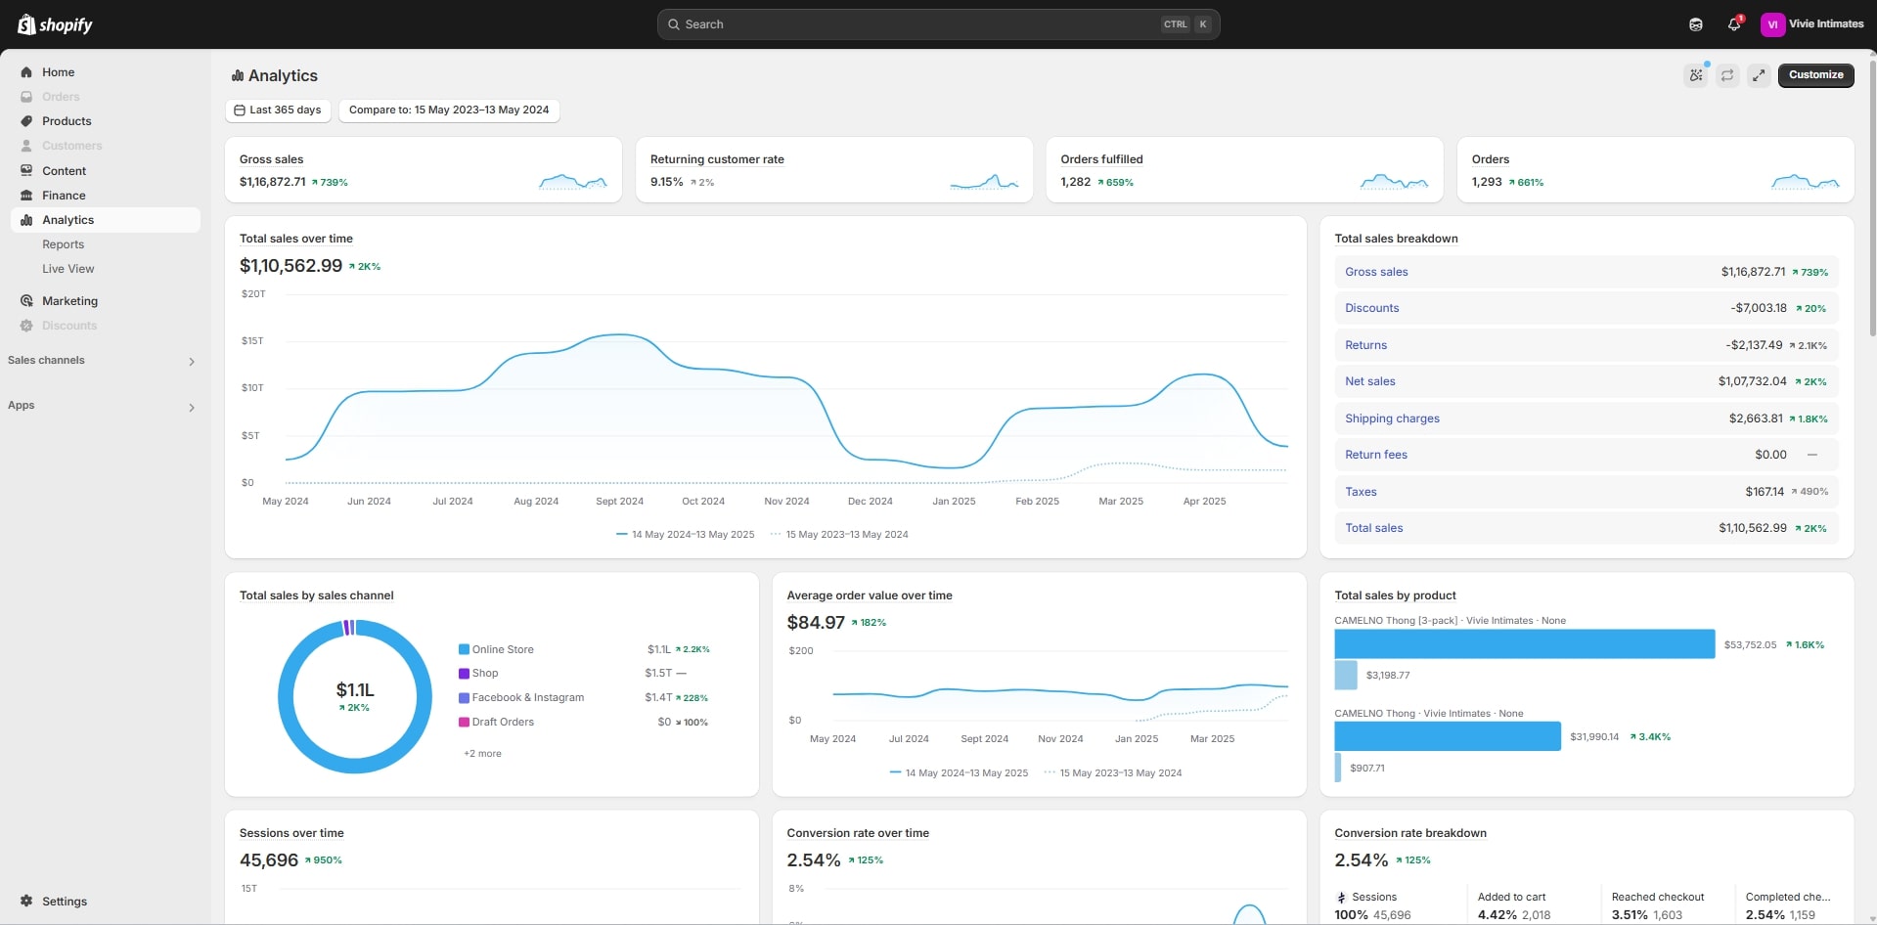Click the Finance bank icon
The width and height of the screenshot is (1877, 925).
[x=26, y=196]
